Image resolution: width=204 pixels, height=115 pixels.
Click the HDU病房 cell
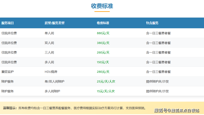pos(51,72)
